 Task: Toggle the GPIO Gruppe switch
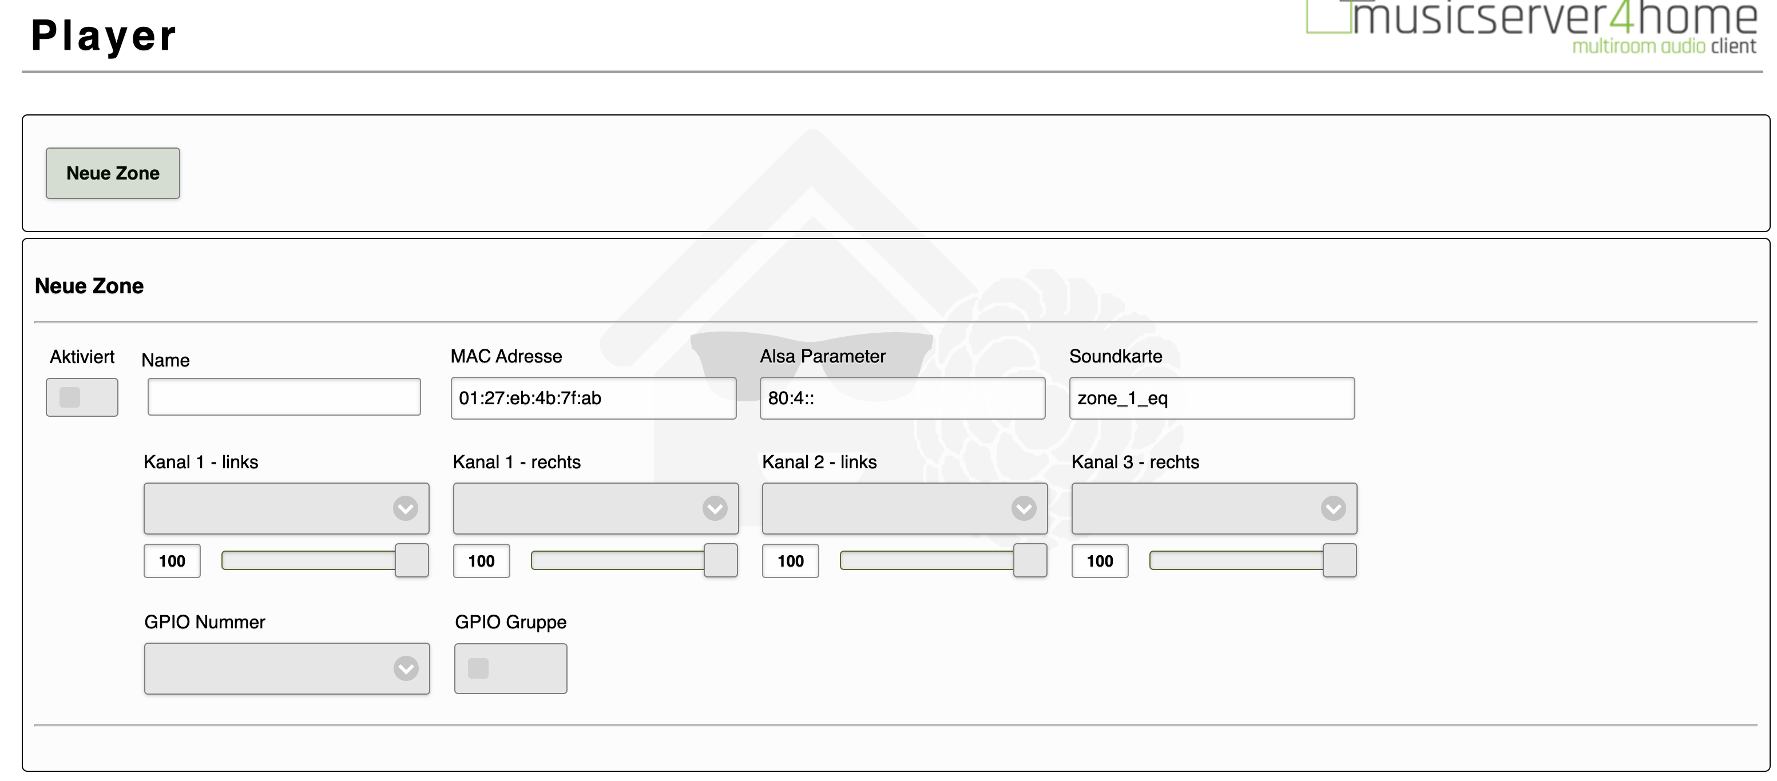510,668
